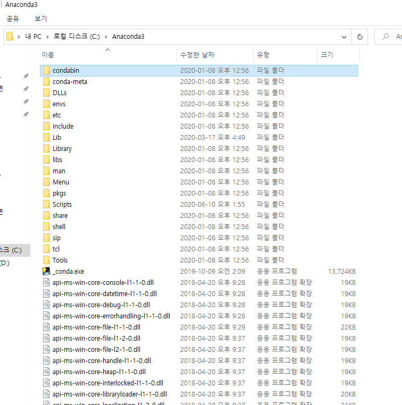Click the api-ms-win-core-datetime DLL file icon
The width and height of the screenshot is (402, 405).
tap(46, 294)
